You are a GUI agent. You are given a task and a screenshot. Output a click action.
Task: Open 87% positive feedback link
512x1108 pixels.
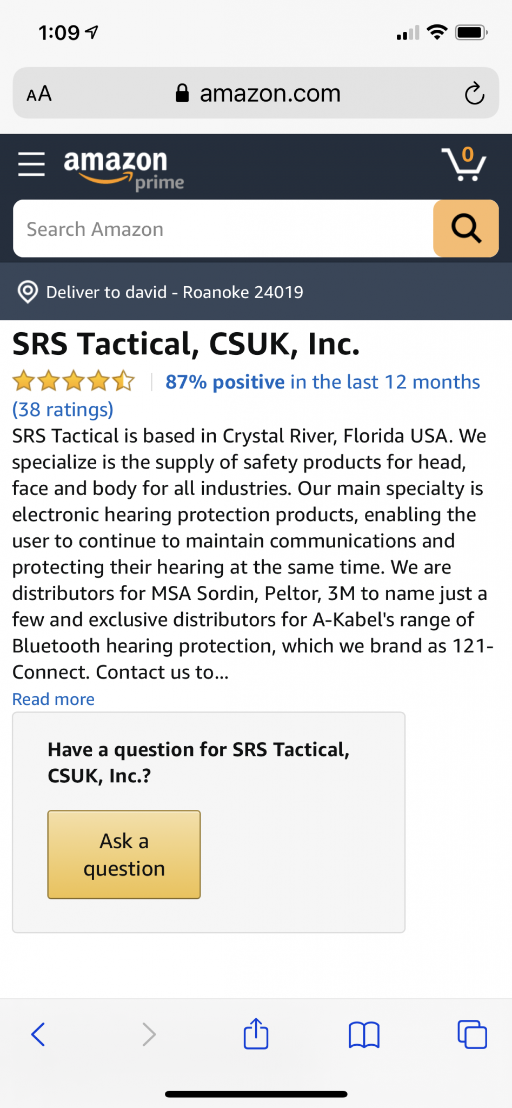pyautogui.click(x=323, y=382)
